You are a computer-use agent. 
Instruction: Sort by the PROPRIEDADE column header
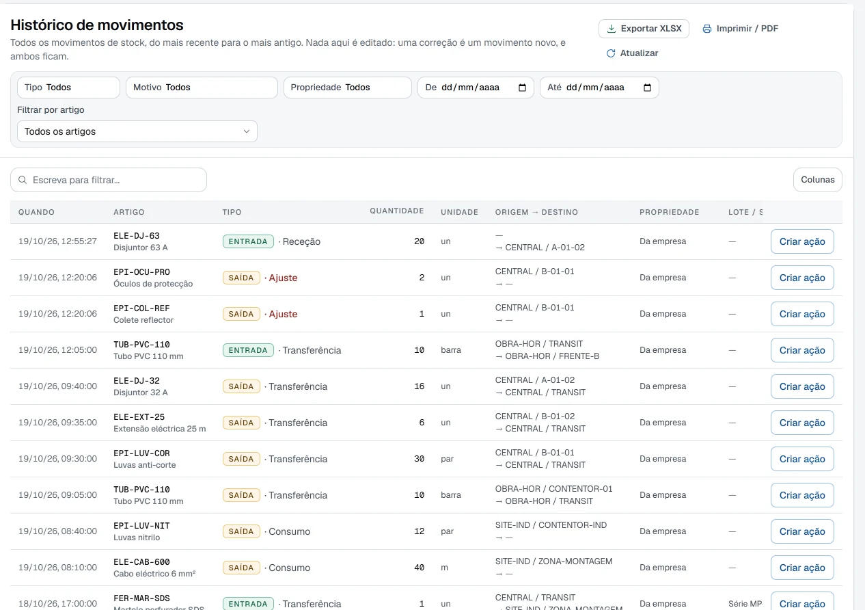point(670,212)
